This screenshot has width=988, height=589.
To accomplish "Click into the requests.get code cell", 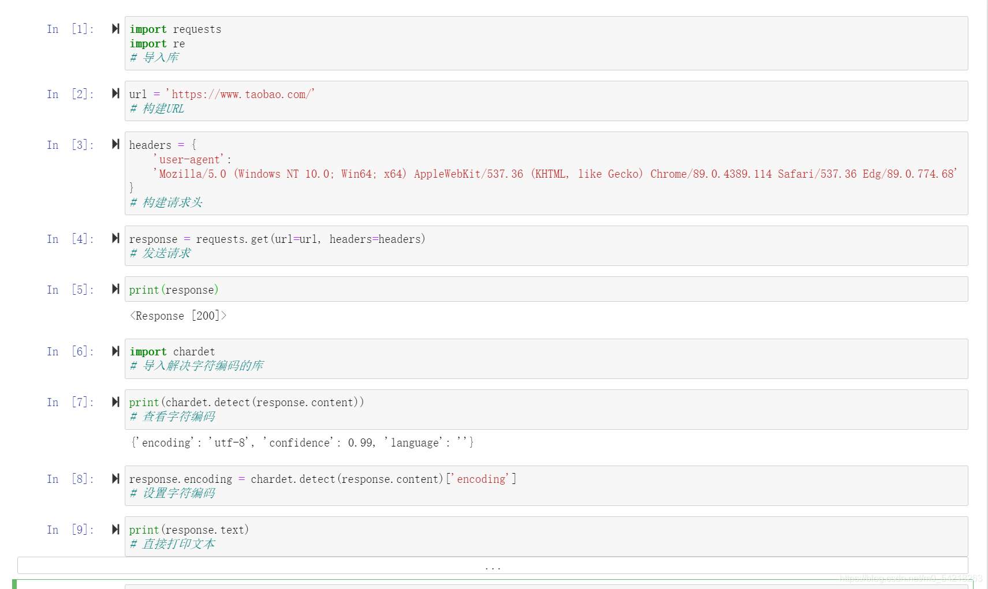I will coord(546,246).
